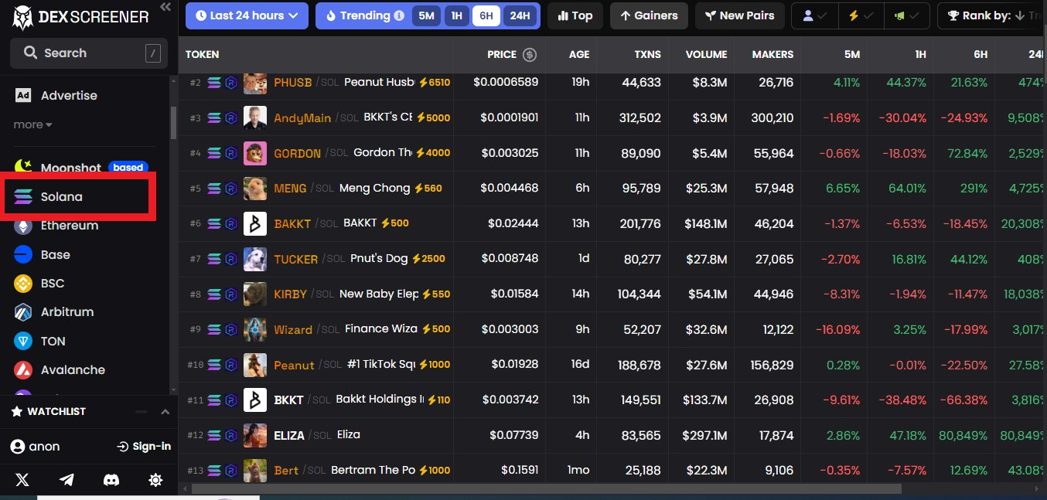The width and height of the screenshot is (1047, 500).
Task: Click the BKKT token logo
Action: tap(255, 400)
